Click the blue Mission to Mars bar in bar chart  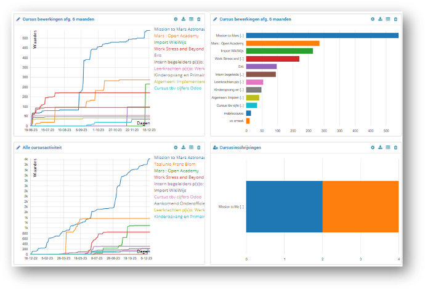322,36
